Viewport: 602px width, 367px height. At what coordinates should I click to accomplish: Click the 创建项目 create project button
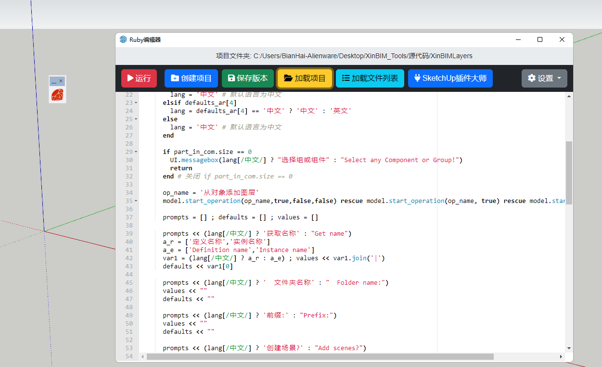(191, 78)
